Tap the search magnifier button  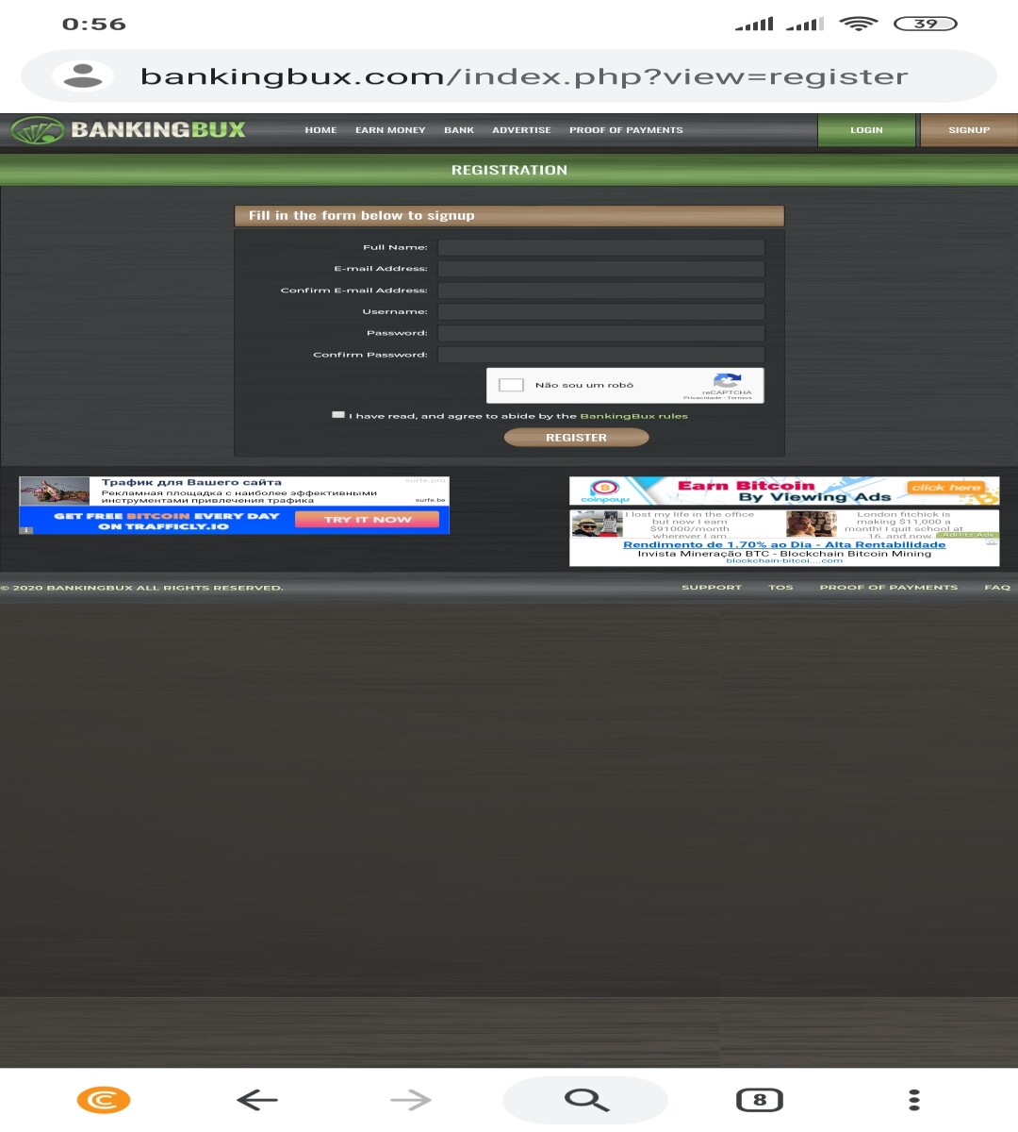point(585,1100)
